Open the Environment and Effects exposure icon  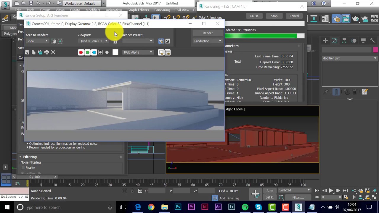click(167, 41)
